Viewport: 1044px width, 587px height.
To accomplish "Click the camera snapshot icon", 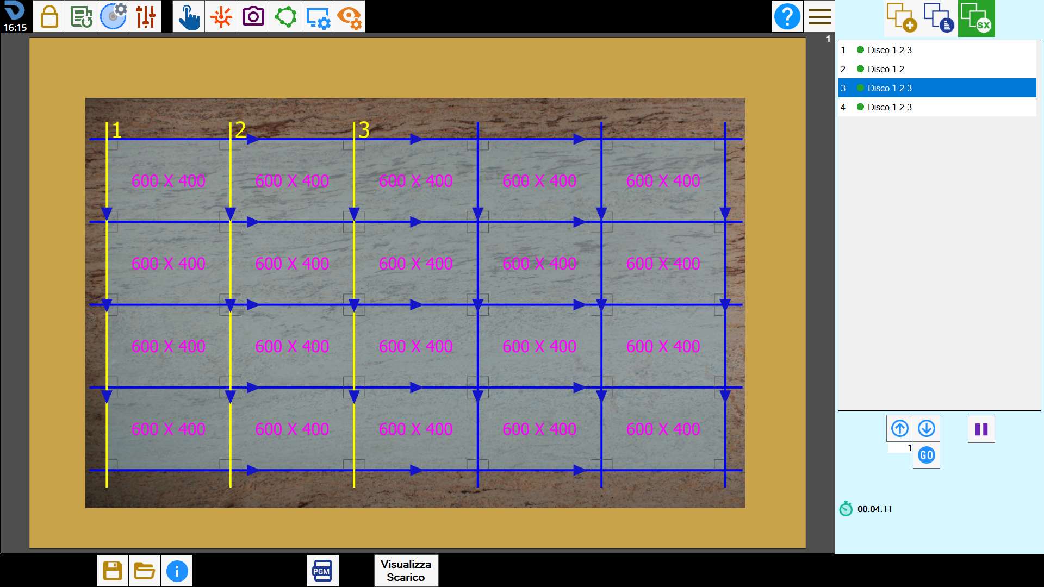I will click(x=253, y=16).
